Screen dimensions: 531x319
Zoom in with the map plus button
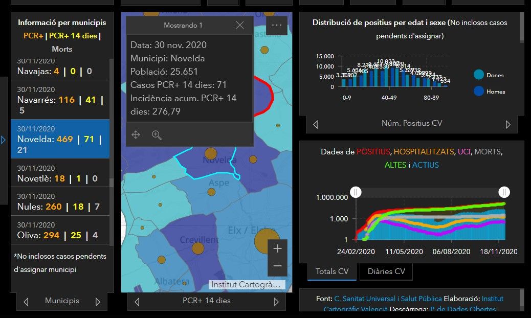(277, 249)
